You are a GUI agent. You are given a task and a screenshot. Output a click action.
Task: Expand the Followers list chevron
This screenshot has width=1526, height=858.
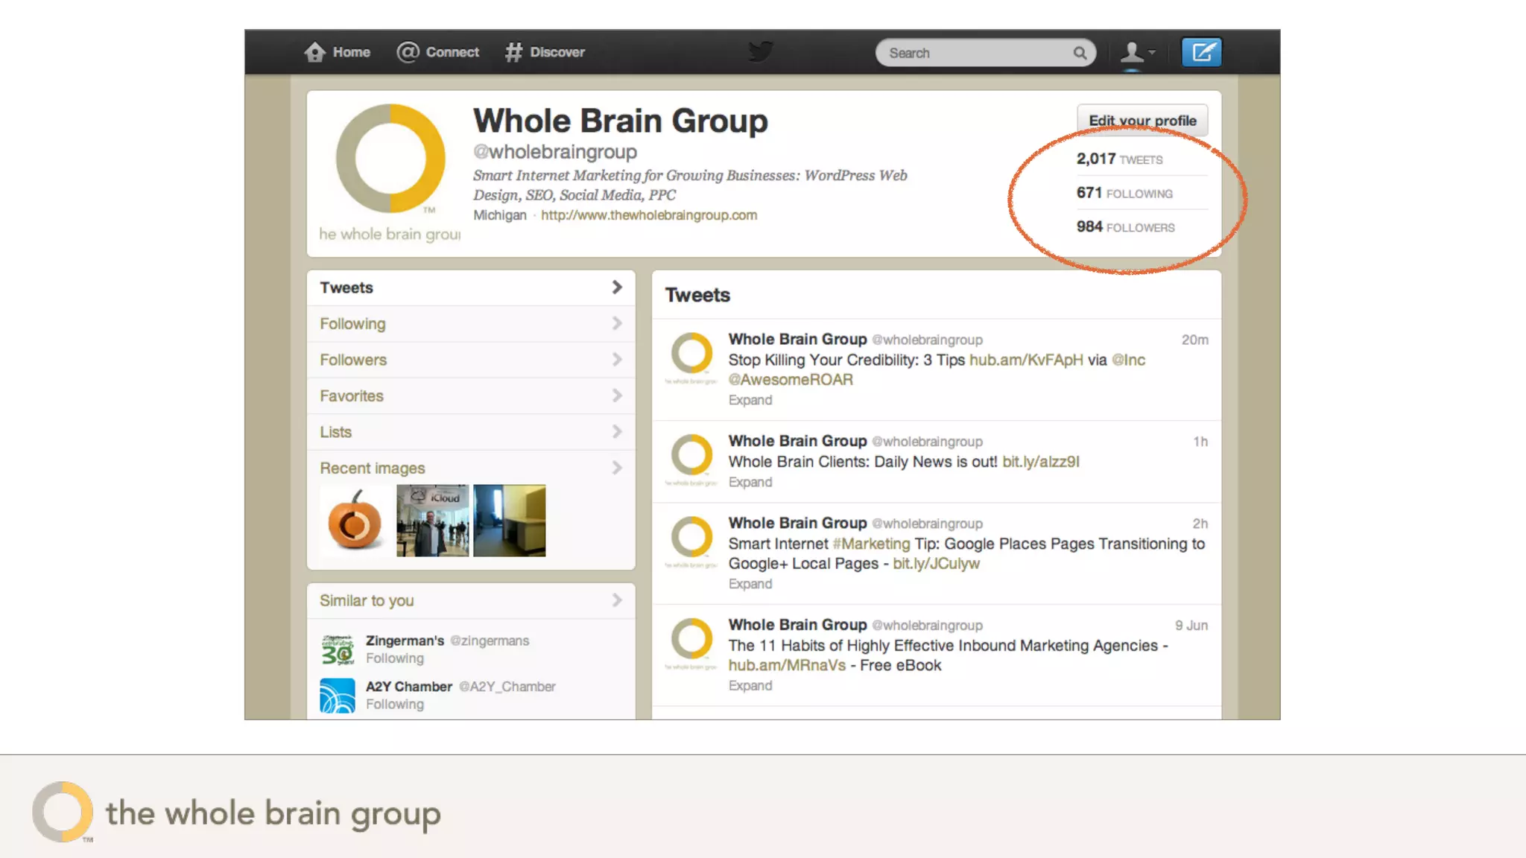(616, 360)
